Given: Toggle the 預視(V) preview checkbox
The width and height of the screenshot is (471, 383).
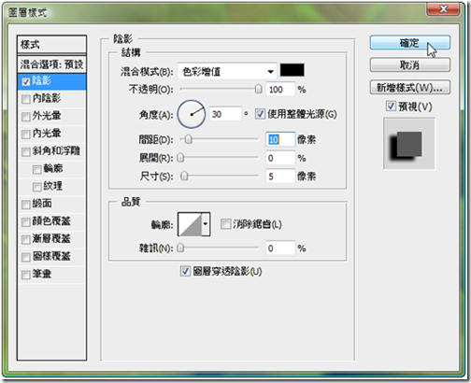Looking at the screenshot, I should tap(391, 106).
